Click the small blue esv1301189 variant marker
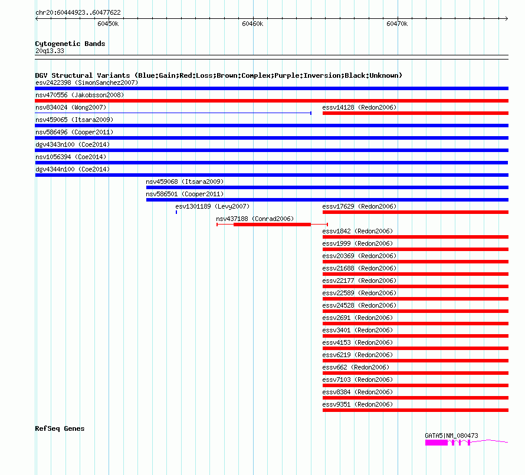Image resolution: width=525 pixels, height=475 pixels. click(176, 212)
